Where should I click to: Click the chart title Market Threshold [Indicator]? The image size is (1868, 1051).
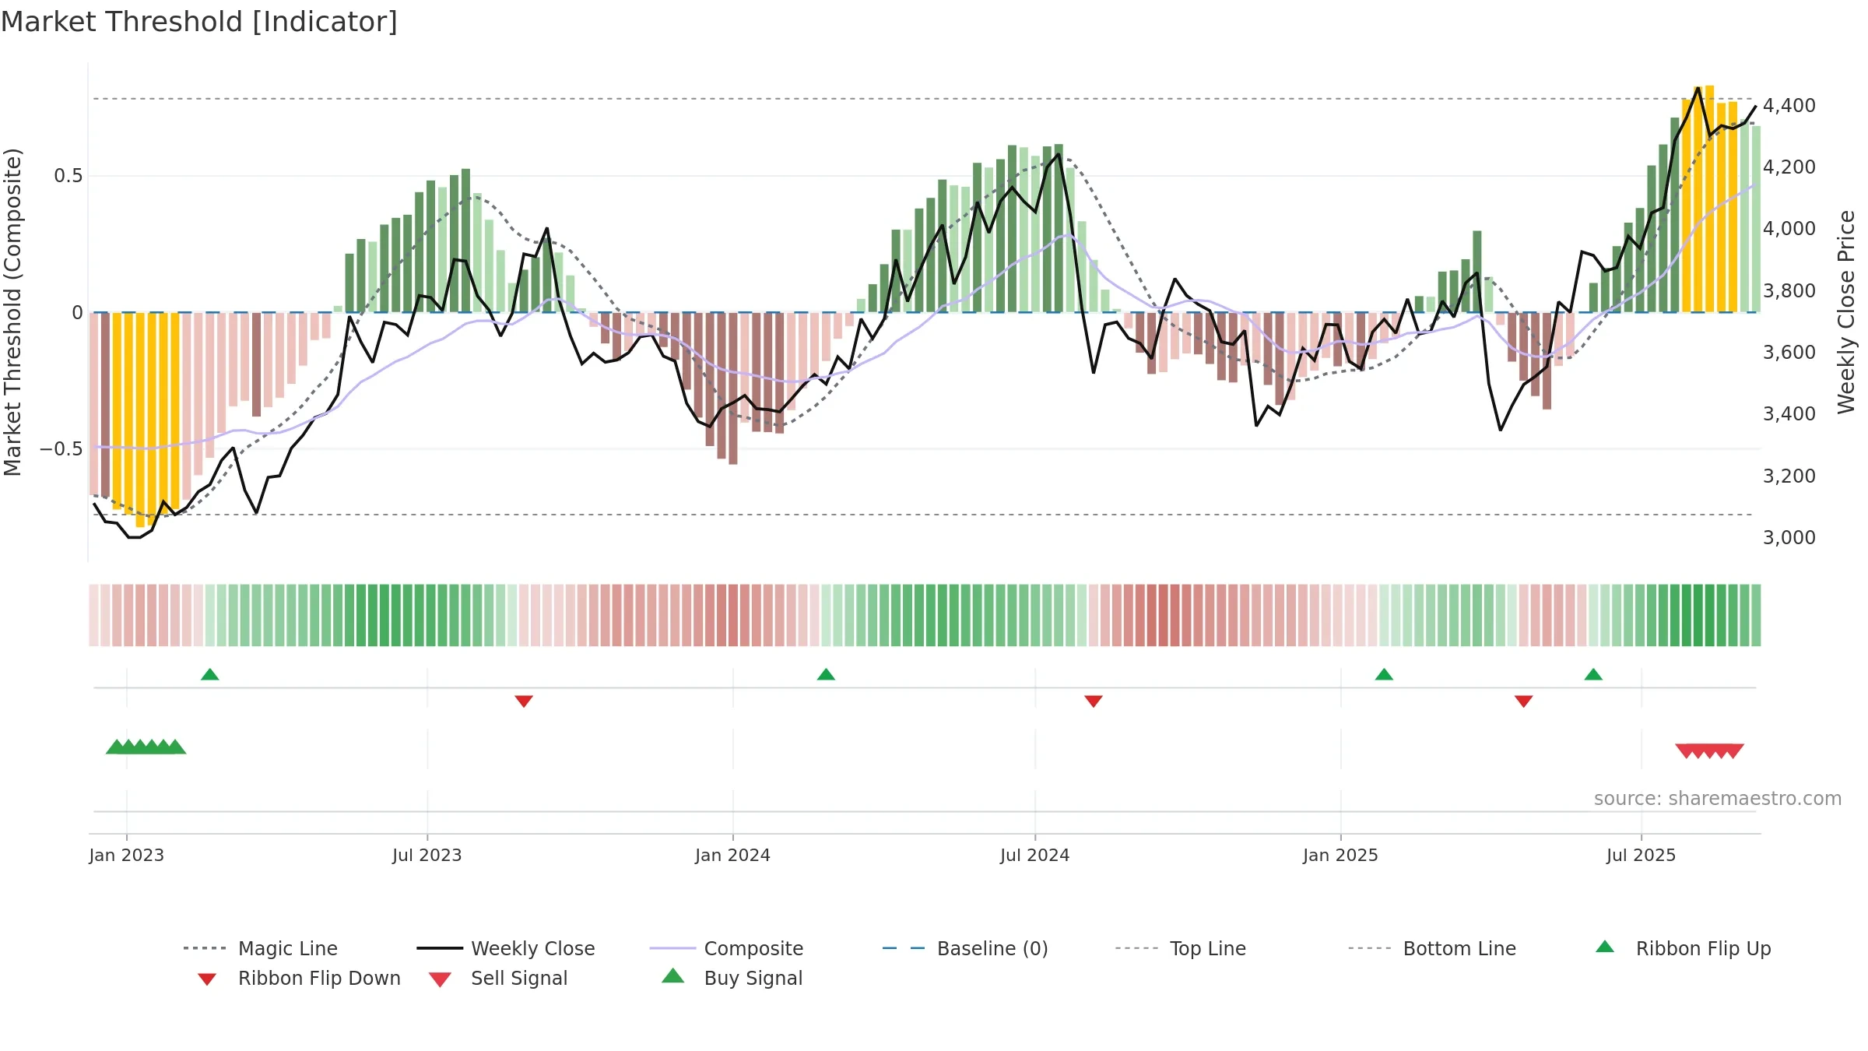pyautogui.click(x=199, y=22)
